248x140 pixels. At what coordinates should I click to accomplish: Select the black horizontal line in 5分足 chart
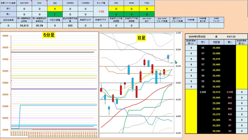(x=52, y=52)
